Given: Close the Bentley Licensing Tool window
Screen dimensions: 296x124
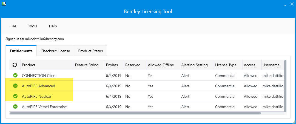Looking at the screenshot, I should pos(292,4).
